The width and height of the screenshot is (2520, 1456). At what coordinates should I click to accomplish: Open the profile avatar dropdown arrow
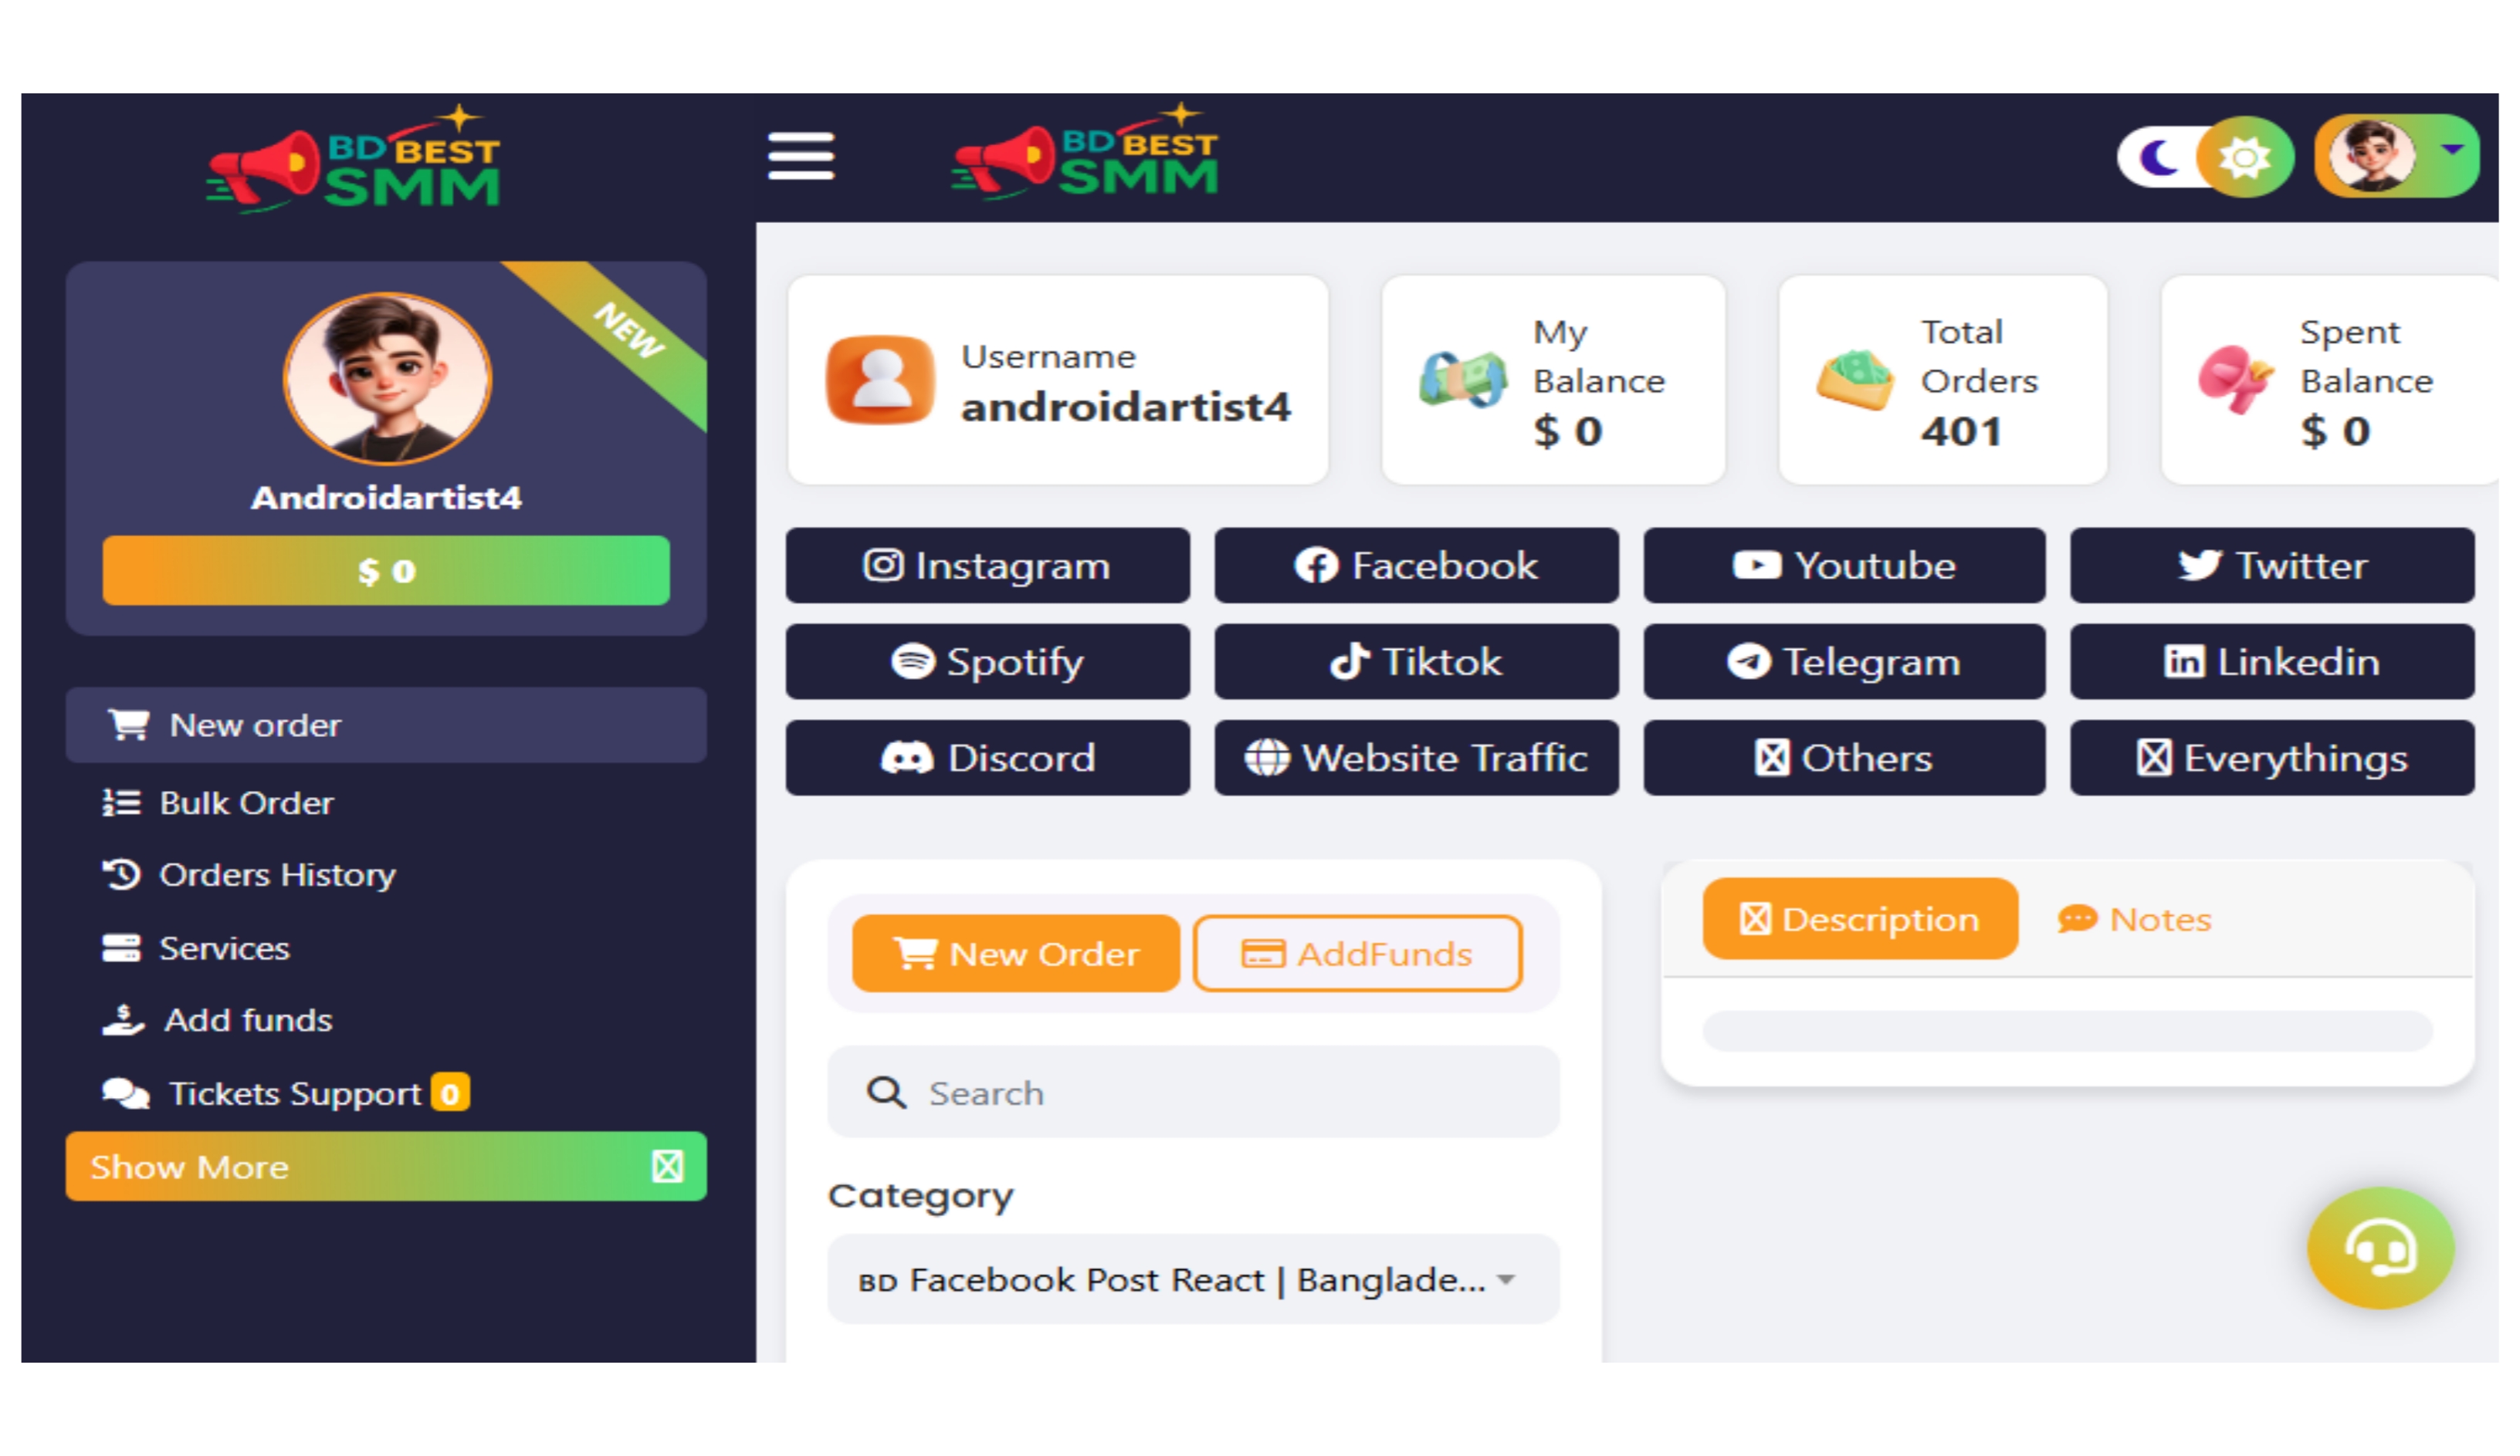coord(2451,150)
